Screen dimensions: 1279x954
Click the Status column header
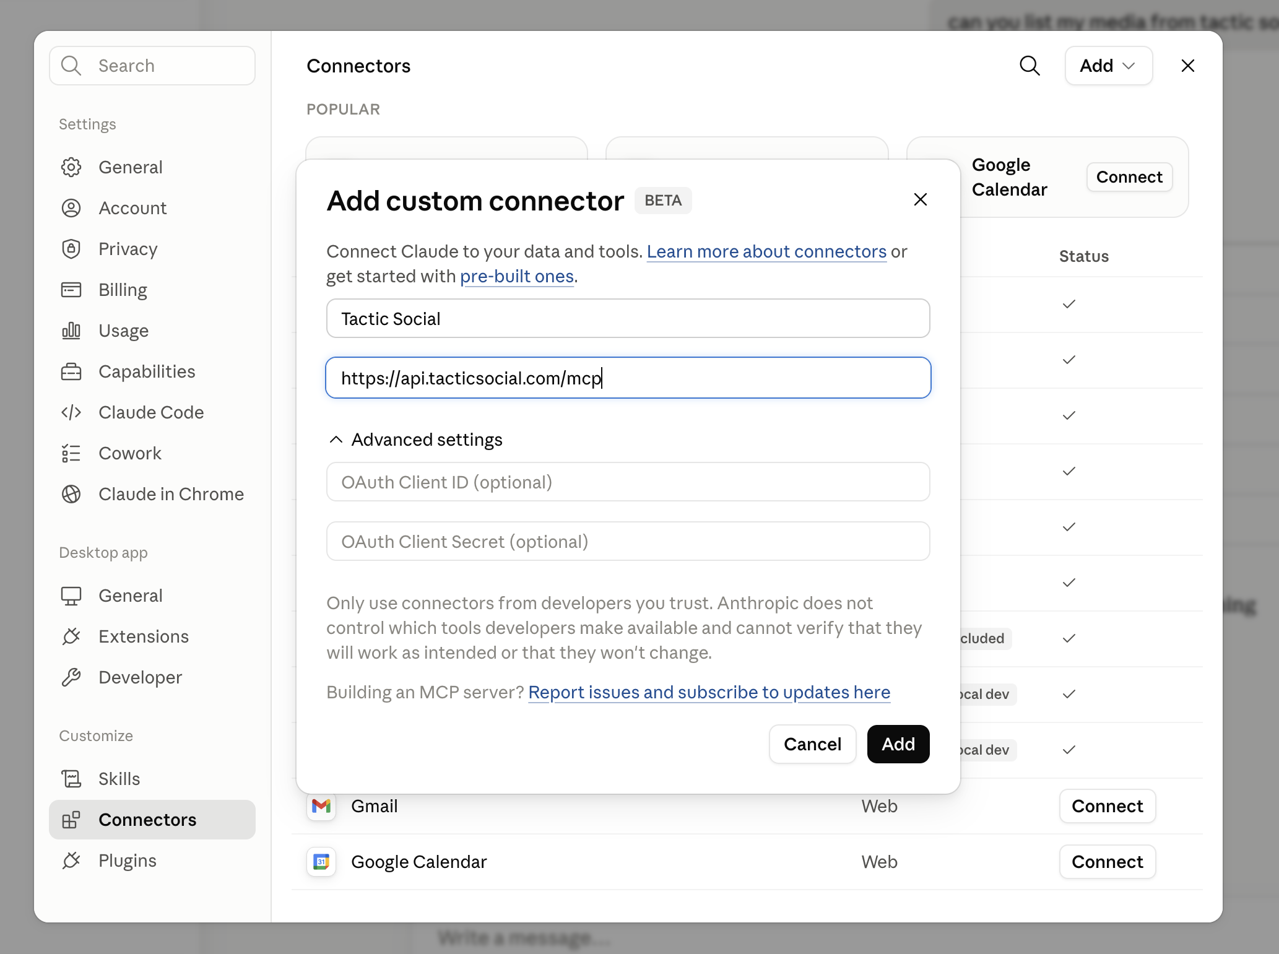(x=1083, y=256)
